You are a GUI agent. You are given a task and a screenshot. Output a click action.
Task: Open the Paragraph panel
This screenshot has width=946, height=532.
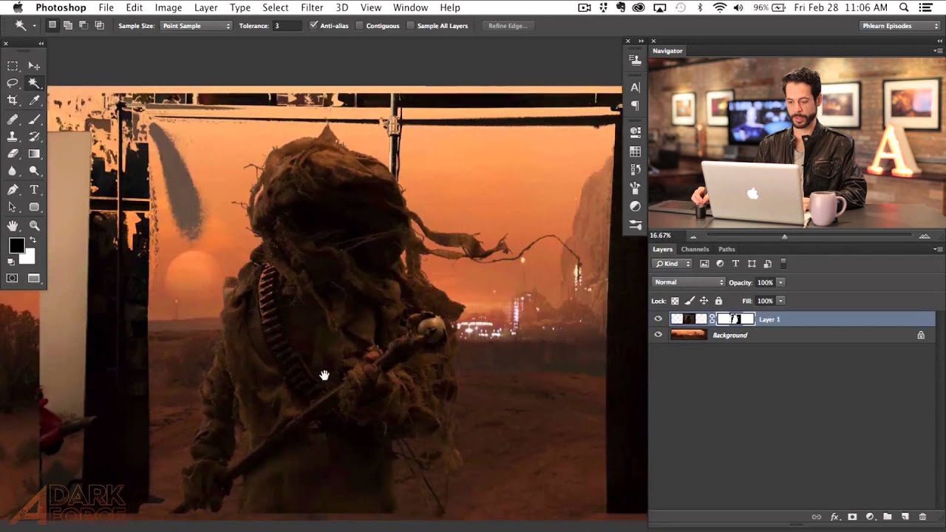point(635,106)
